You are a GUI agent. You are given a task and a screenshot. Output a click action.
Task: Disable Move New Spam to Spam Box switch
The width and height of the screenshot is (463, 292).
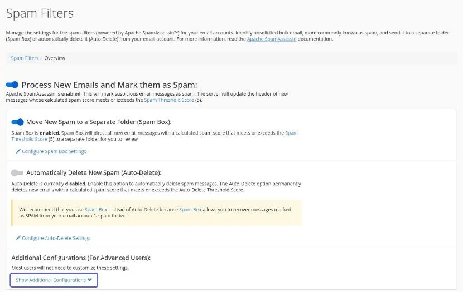tap(17, 122)
